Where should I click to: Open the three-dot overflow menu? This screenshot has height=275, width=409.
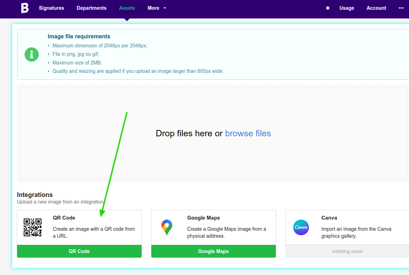401,8
